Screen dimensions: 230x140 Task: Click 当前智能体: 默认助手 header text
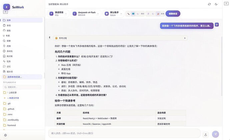pos(58,4)
